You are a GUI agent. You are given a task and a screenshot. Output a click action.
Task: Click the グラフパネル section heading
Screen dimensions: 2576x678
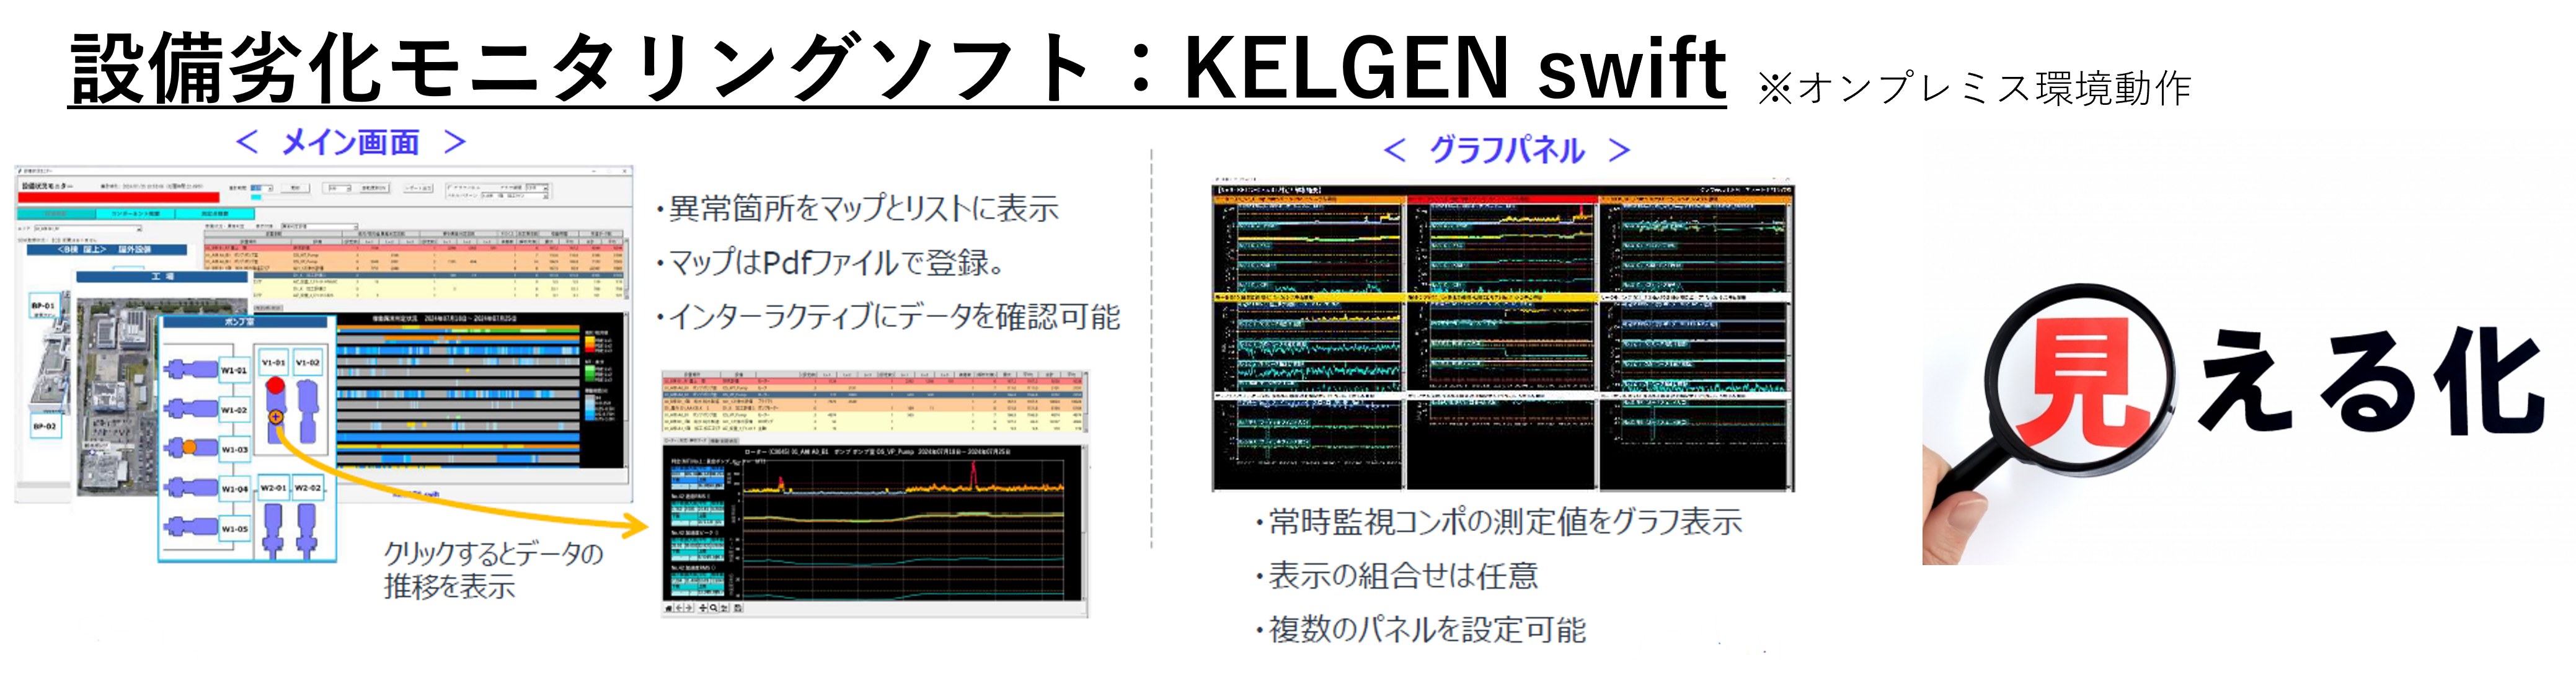(x=1507, y=150)
